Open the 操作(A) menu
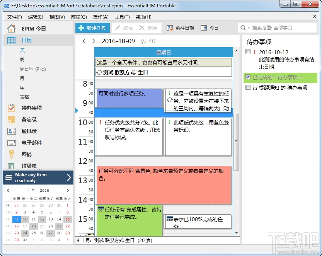The height and width of the screenshot is (256, 322). click(x=101, y=17)
